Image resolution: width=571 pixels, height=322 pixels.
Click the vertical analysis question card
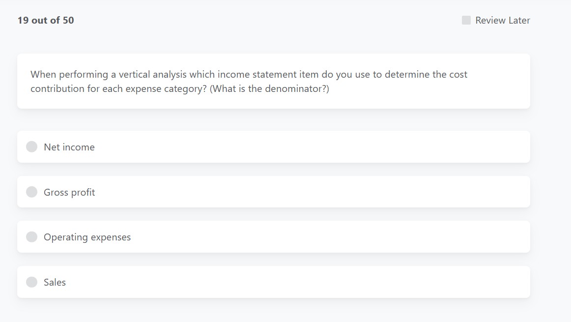(x=274, y=81)
